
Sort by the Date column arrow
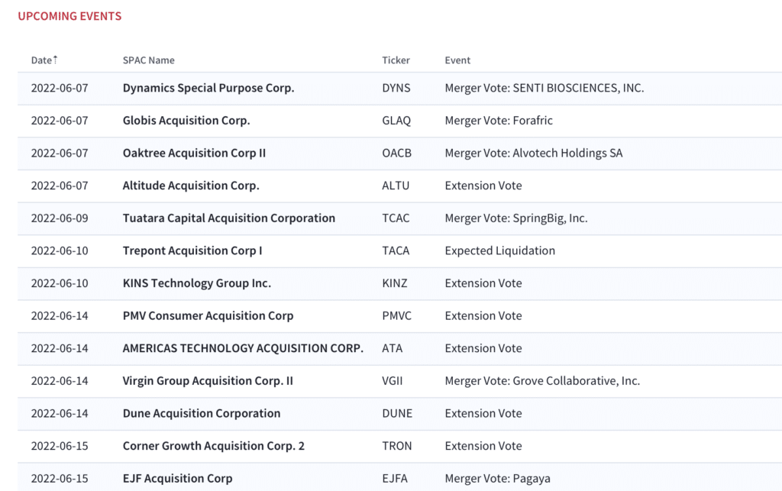[55, 60]
